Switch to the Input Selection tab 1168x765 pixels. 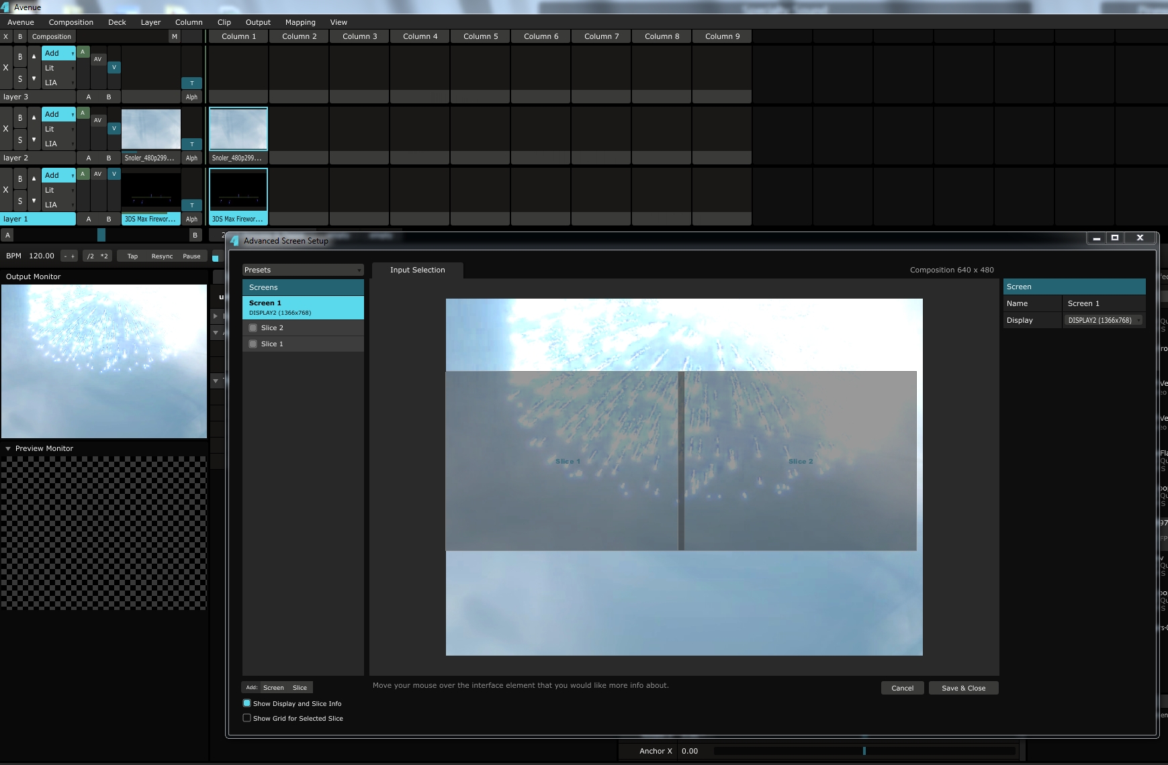click(x=417, y=270)
